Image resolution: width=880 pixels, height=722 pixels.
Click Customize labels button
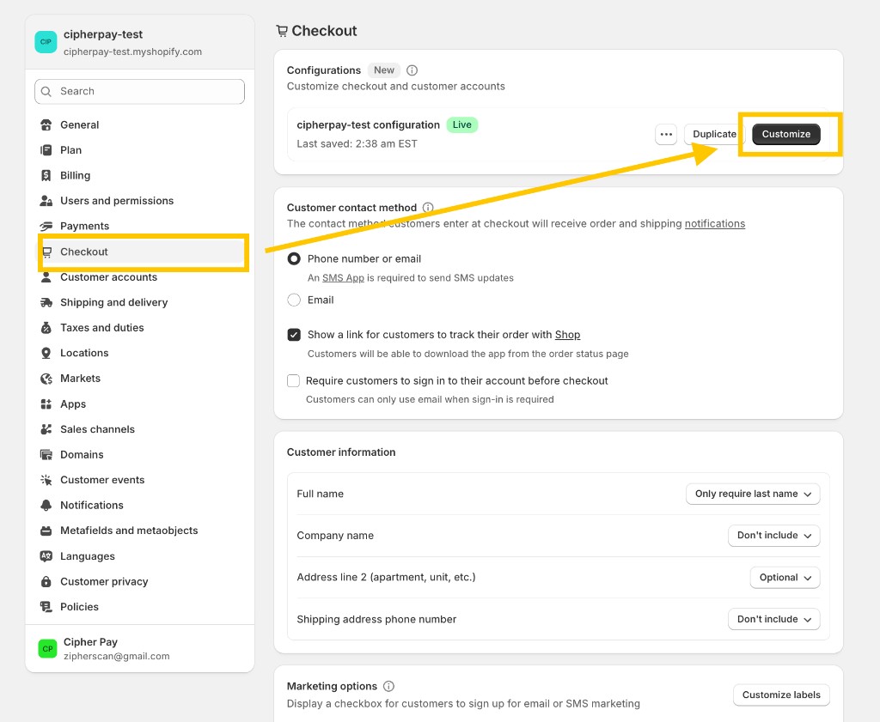tap(781, 695)
